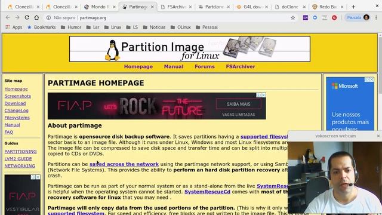Viewport: 382px width, 215px height.
Task: Open the Humor bookmarks folder
Action: click(71, 27)
